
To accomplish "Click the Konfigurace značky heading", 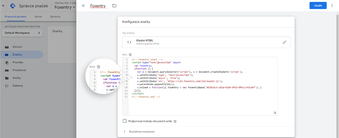I will click(136, 22).
